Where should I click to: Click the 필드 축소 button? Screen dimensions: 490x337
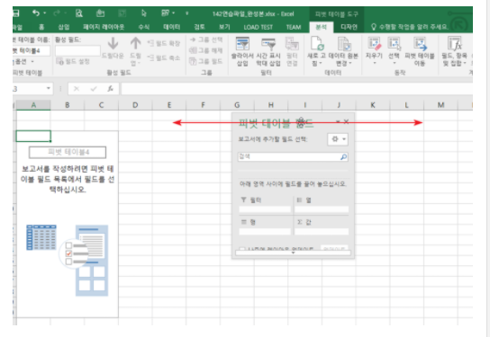(x=164, y=58)
